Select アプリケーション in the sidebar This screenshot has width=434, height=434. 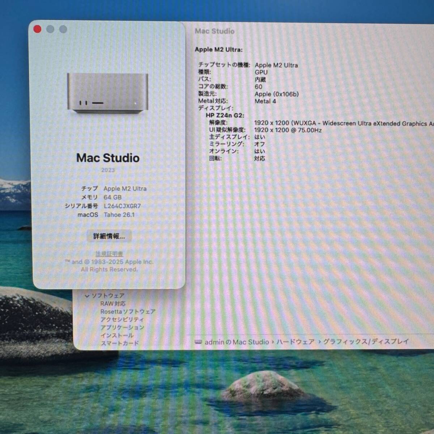coord(122,327)
